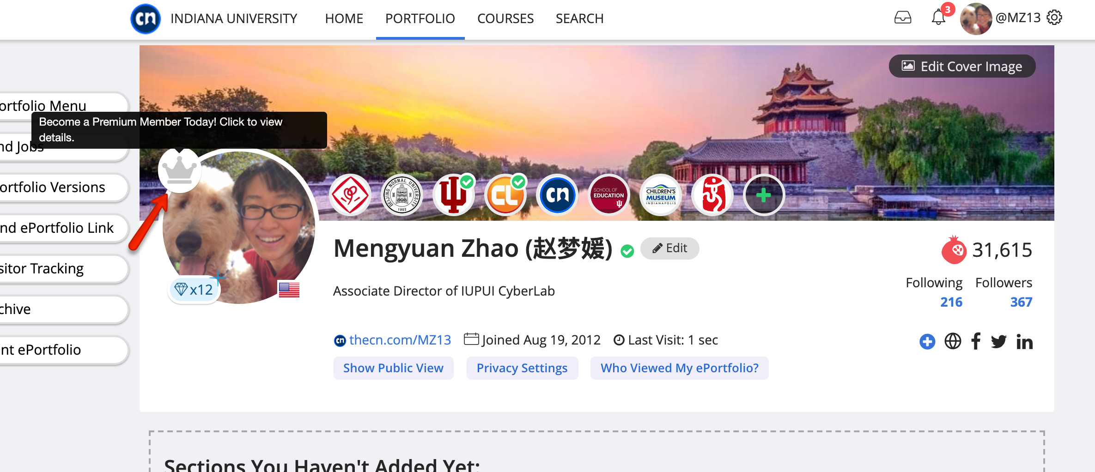Open the orange CL CyberLab badge
Viewport: 1095px width, 472px height.
click(x=505, y=195)
